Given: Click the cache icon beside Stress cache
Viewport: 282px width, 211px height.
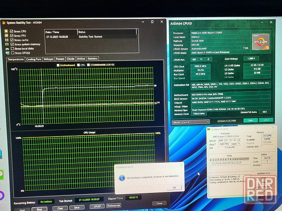Looking at the screenshot, I should tap(7, 40).
